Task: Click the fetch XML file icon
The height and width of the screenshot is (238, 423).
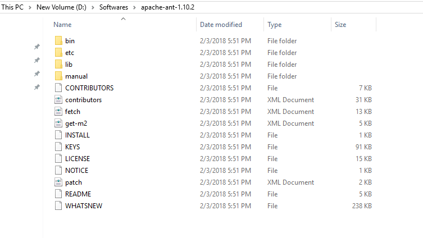Action: point(59,112)
